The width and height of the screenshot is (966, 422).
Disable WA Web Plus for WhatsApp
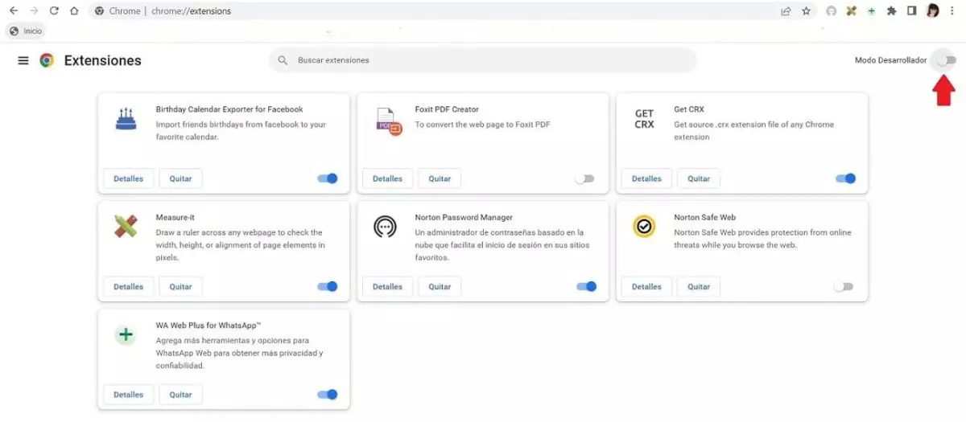pyautogui.click(x=328, y=395)
